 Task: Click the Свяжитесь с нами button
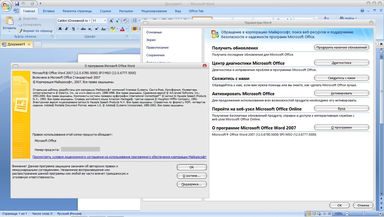[342, 78]
